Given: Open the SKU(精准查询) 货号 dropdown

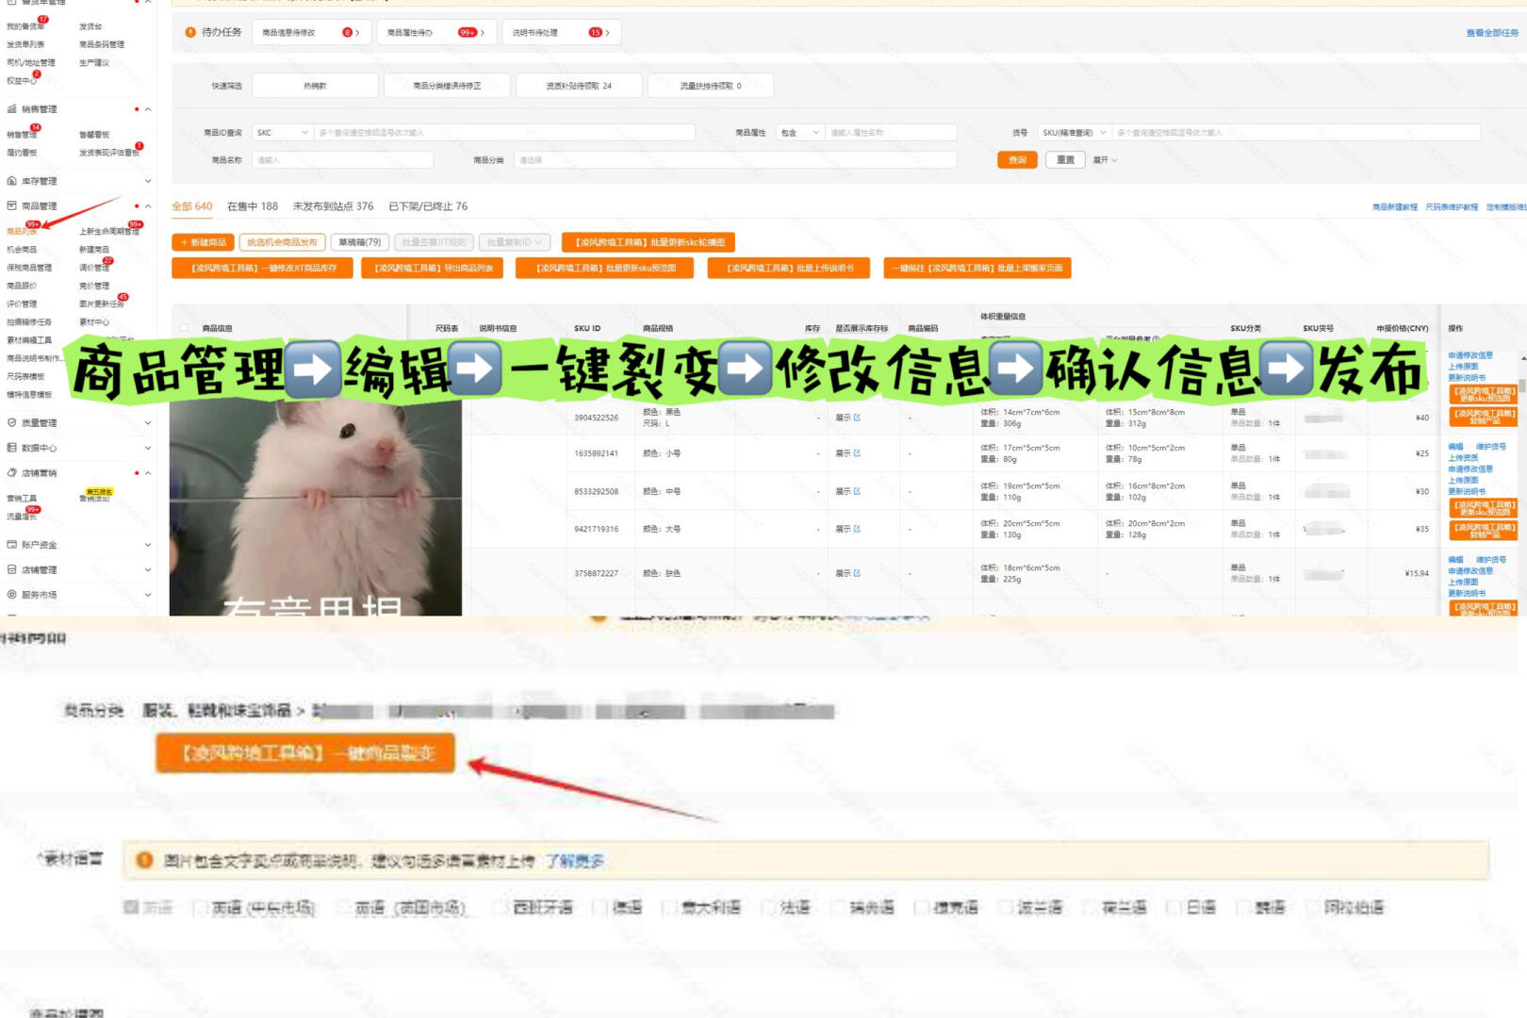Looking at the screenshot, I should point(1075,133).
